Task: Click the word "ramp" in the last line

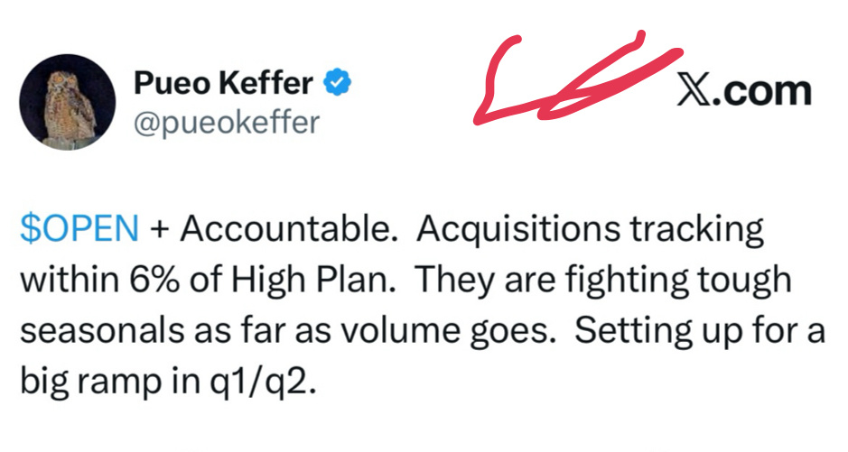Action: click(x=119, y=383)
